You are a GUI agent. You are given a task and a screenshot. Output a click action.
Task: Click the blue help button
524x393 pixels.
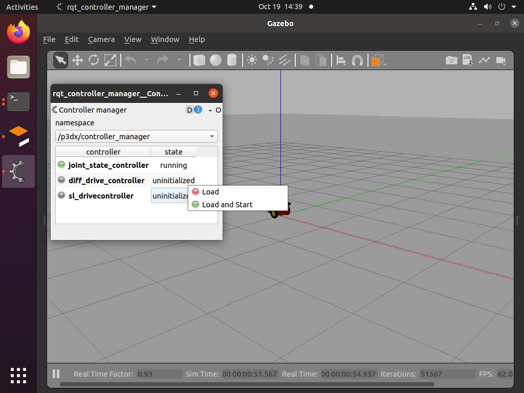click(x=198, y=110)
